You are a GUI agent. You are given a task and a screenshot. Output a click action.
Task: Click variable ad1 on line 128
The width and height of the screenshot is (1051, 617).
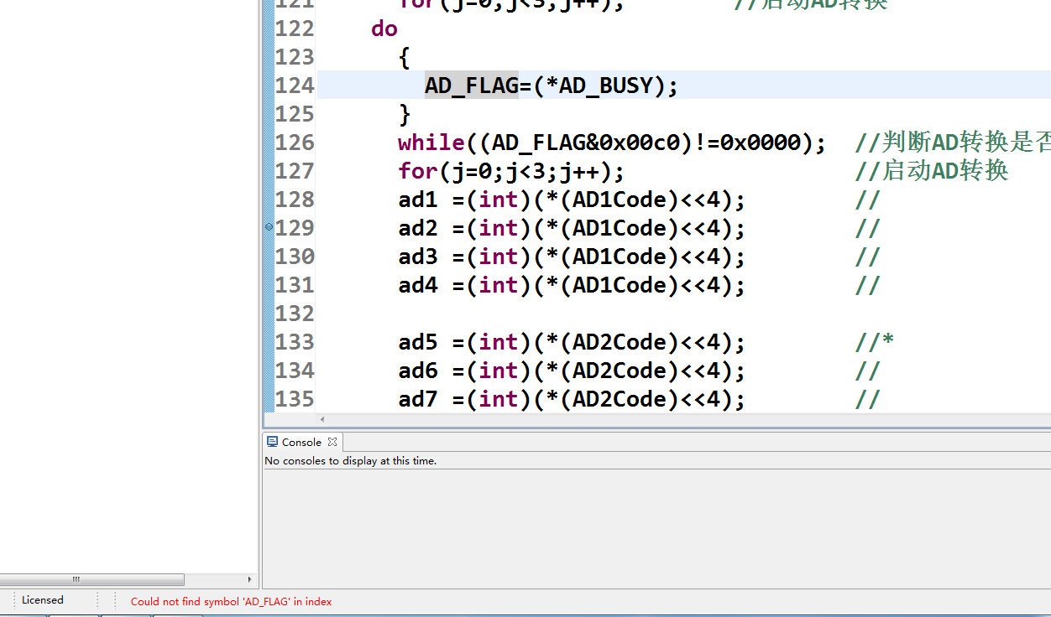[x=418, y=200]
